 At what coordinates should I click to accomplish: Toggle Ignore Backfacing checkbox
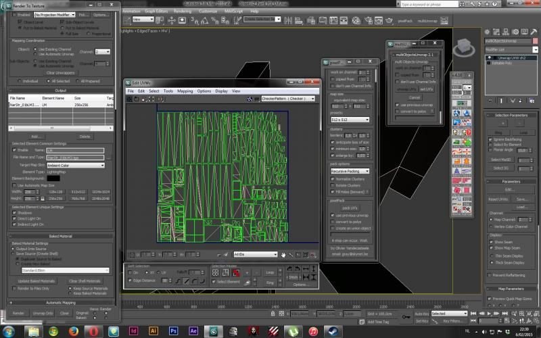click(x=490, y=139)
